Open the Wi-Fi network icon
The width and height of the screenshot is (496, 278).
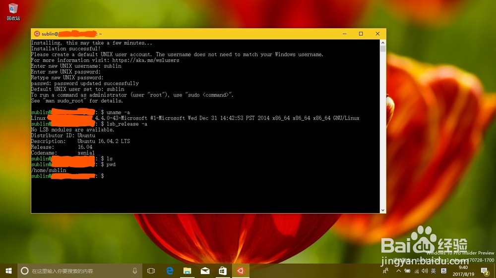coord(417,271)
